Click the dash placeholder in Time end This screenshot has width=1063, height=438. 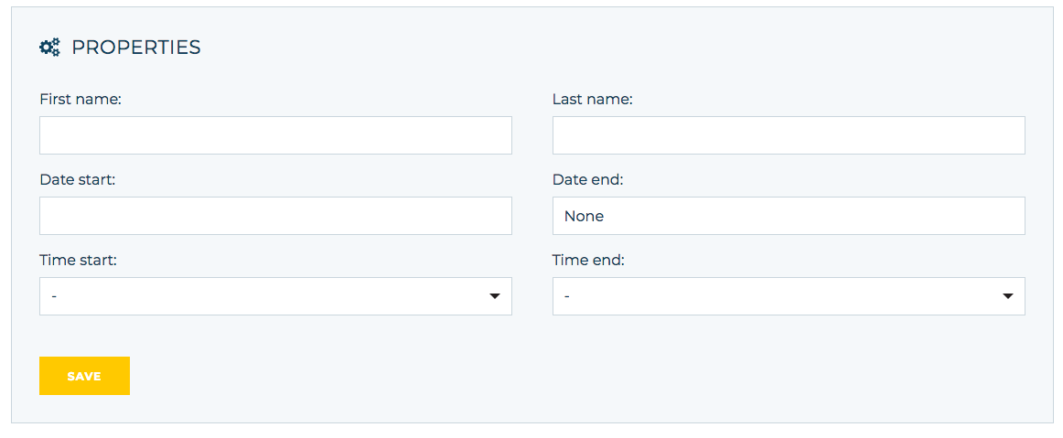567,296
